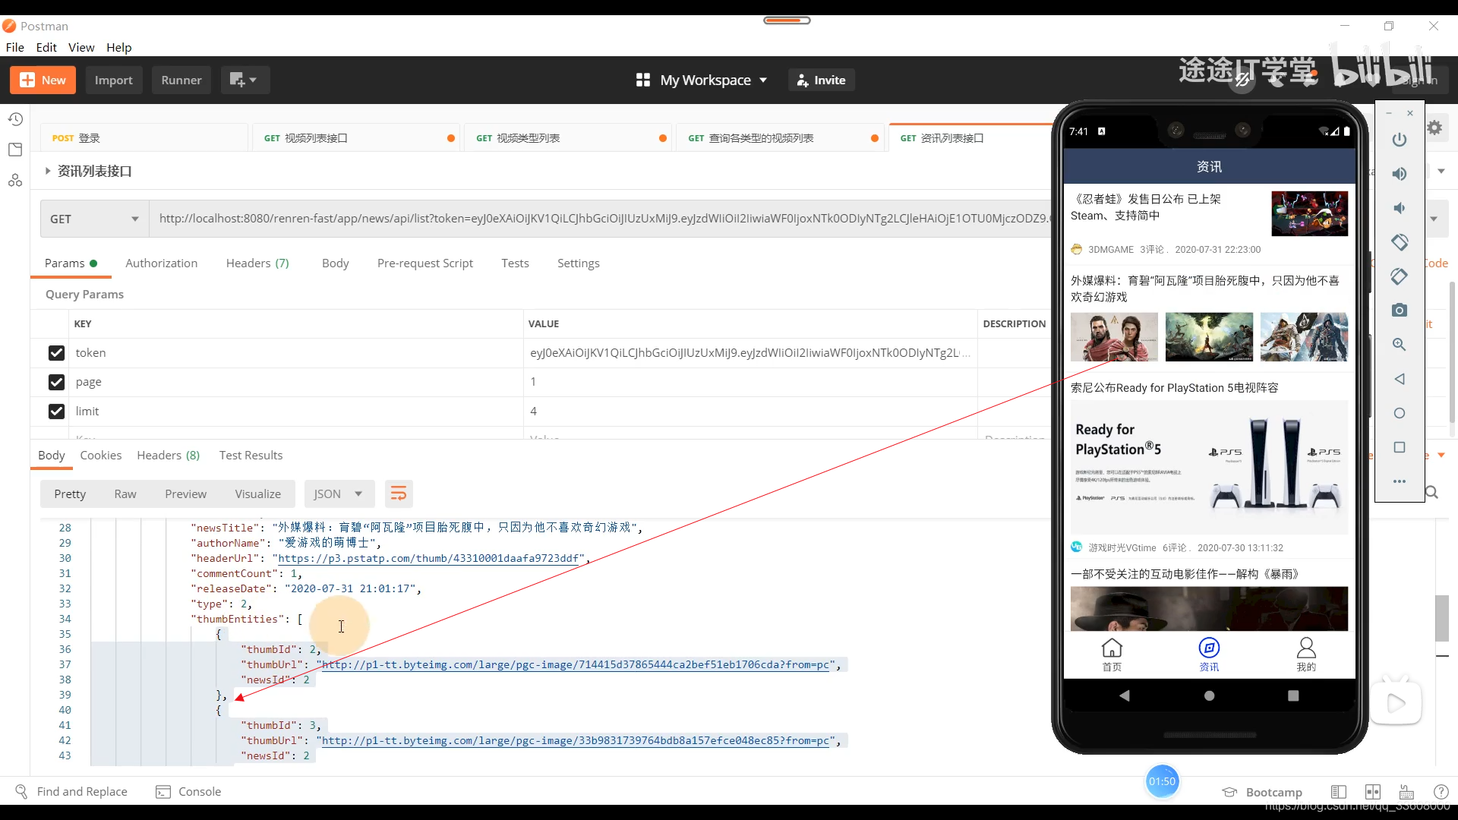The height and width of the screenshot is (820, 1458).
Task: Switch to the 查询各类型的视频列表 tab
Action: [x=779, y=138]
